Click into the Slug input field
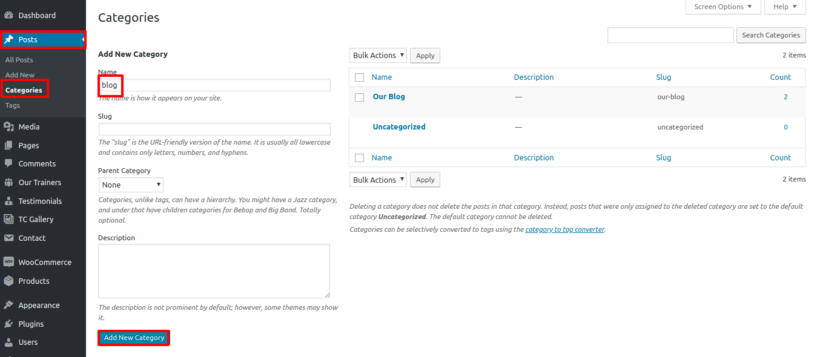The height and width of the screenshot is (357, 817). [x=214, y=129]
